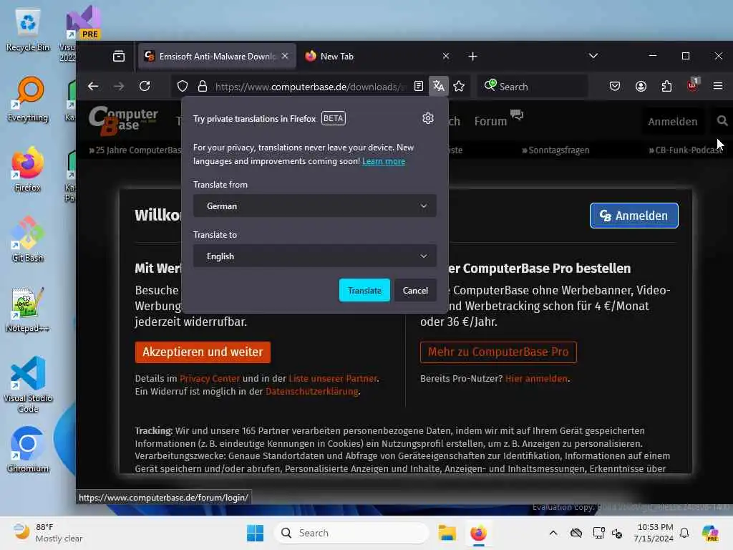733x550 pixels.
Task: Open the Extensions puzzle icon
Action: [x=666, y=86]
